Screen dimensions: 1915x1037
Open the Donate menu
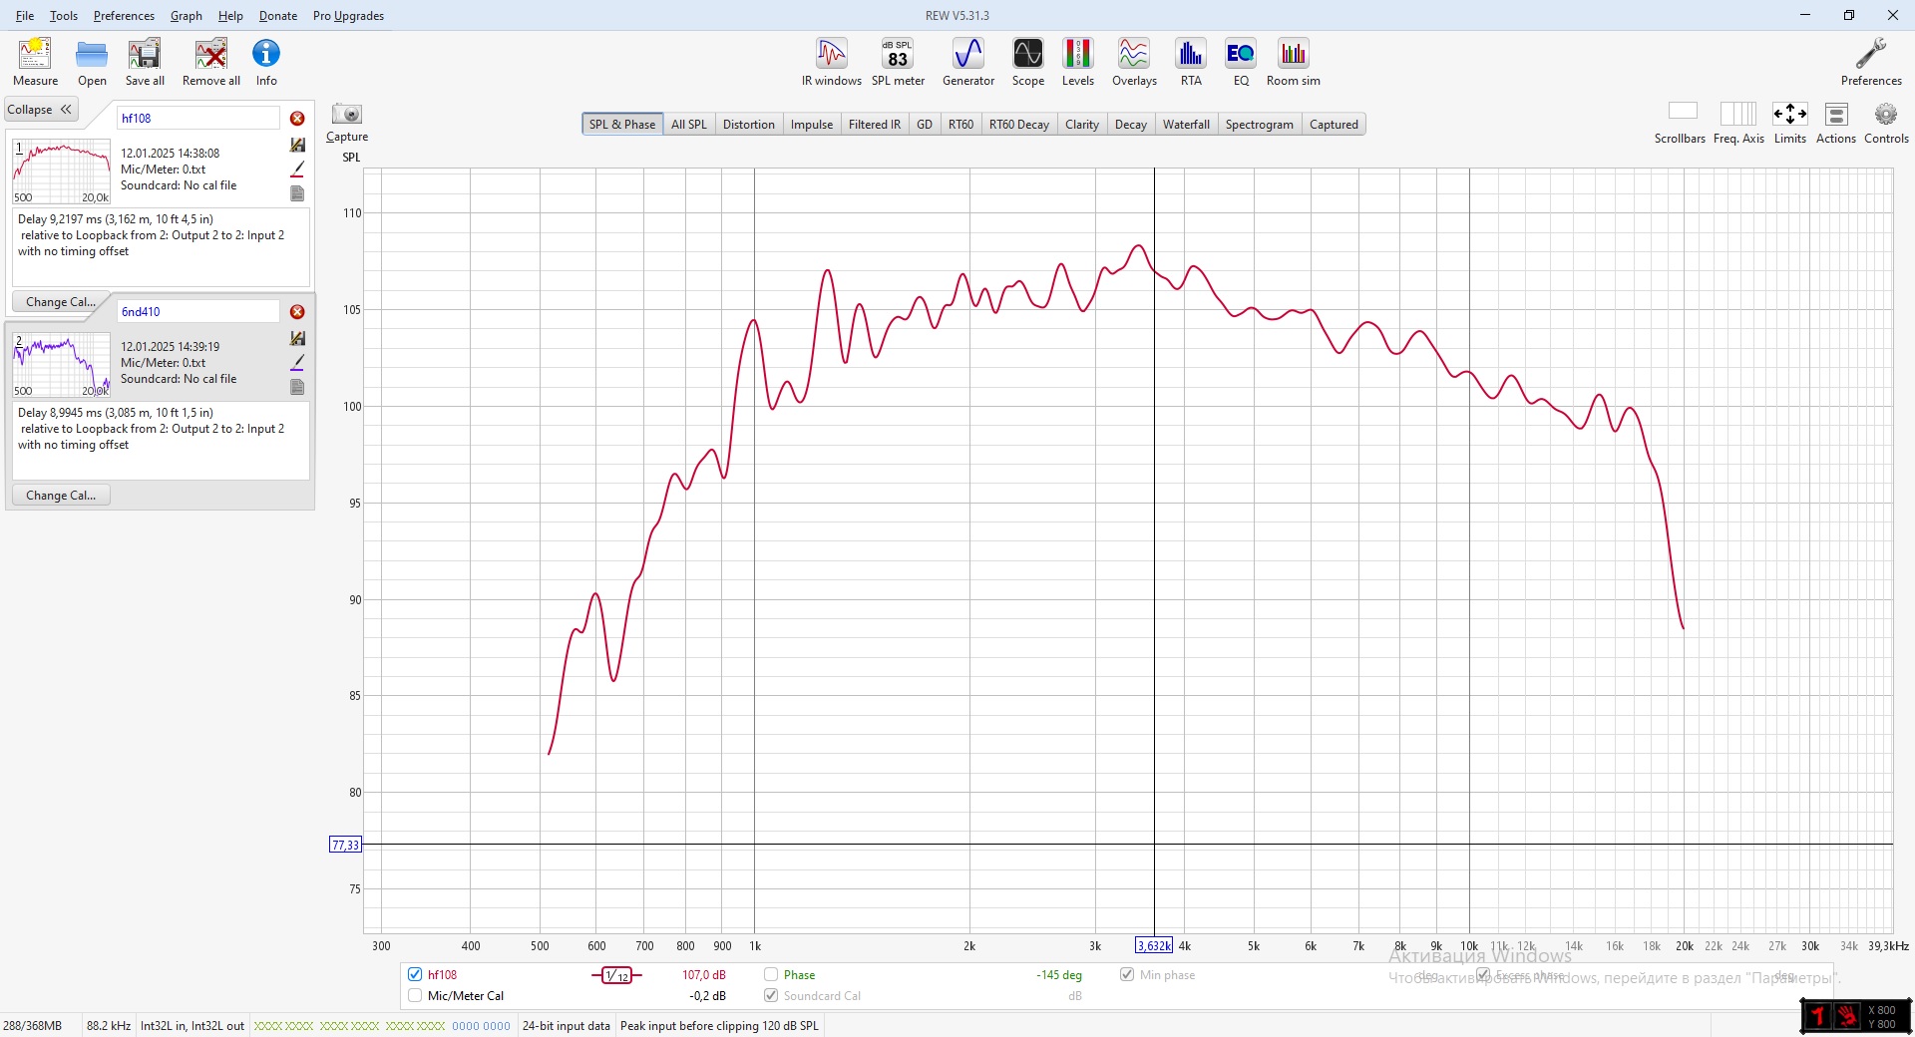[278, 16]
